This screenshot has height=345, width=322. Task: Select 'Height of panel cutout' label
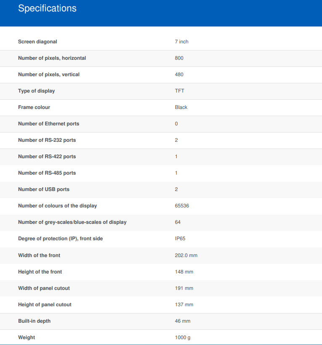45,305
